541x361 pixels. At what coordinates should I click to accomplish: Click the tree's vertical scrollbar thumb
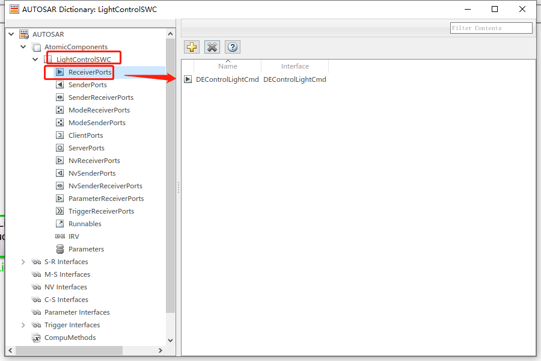[x=171, y=176]
